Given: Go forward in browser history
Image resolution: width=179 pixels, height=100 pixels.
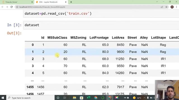Looking at the screenshot, I should [7, 7].
